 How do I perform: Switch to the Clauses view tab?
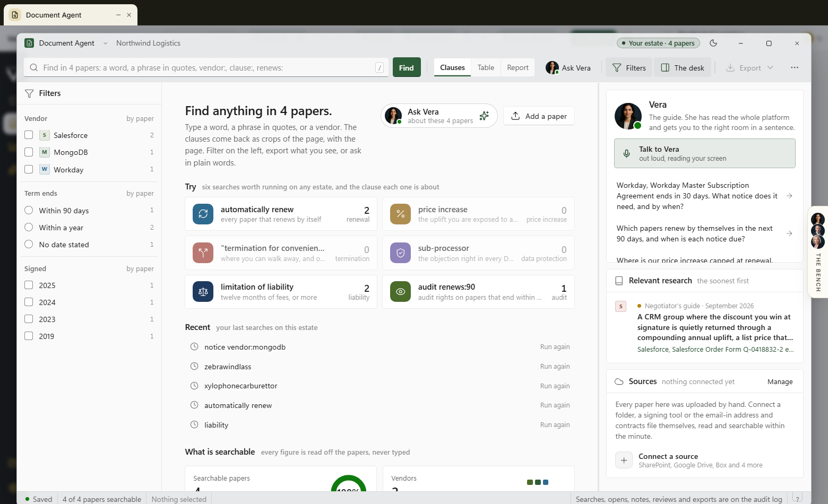coord(452,67)
